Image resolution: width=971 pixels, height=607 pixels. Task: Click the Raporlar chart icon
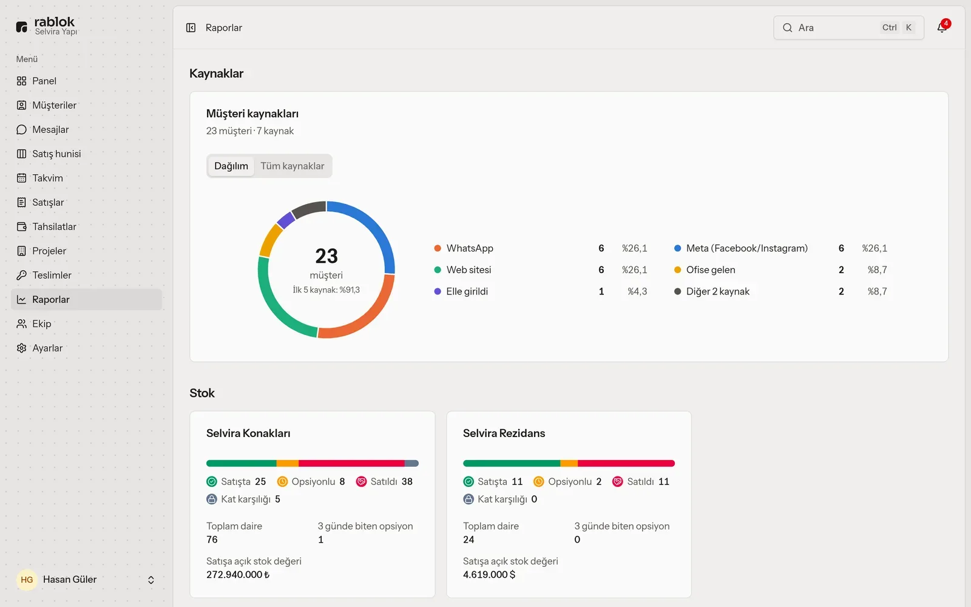(22, 299)
